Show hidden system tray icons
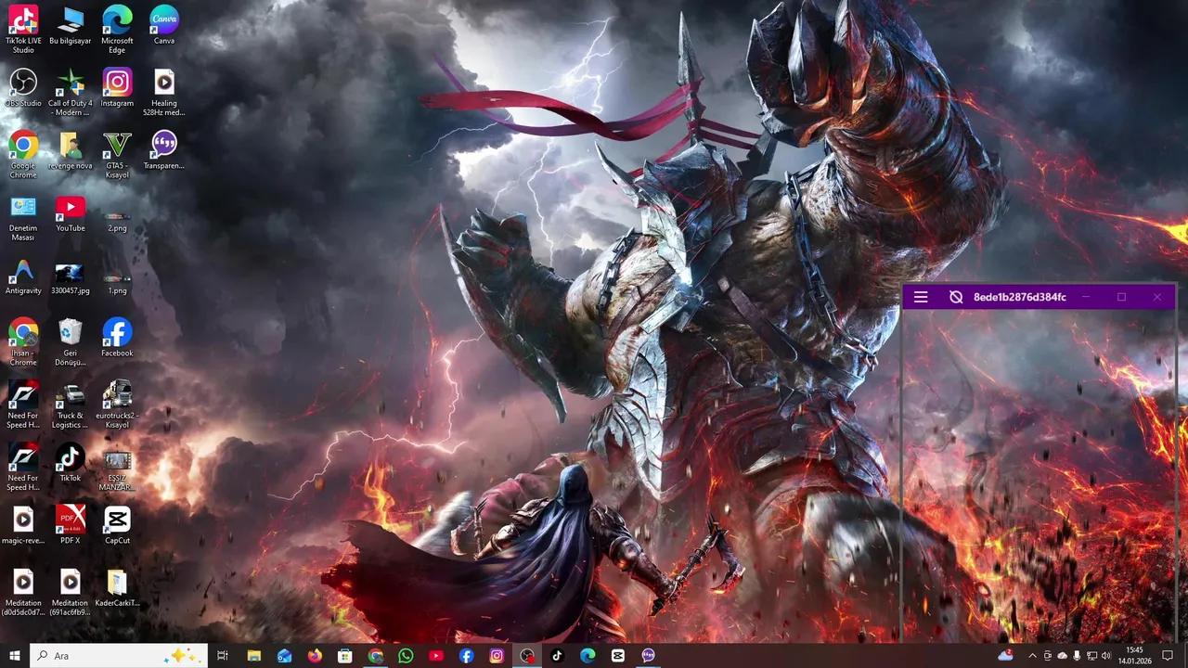The width and height of the screenshot is (1188, 668). point(1032,656)
